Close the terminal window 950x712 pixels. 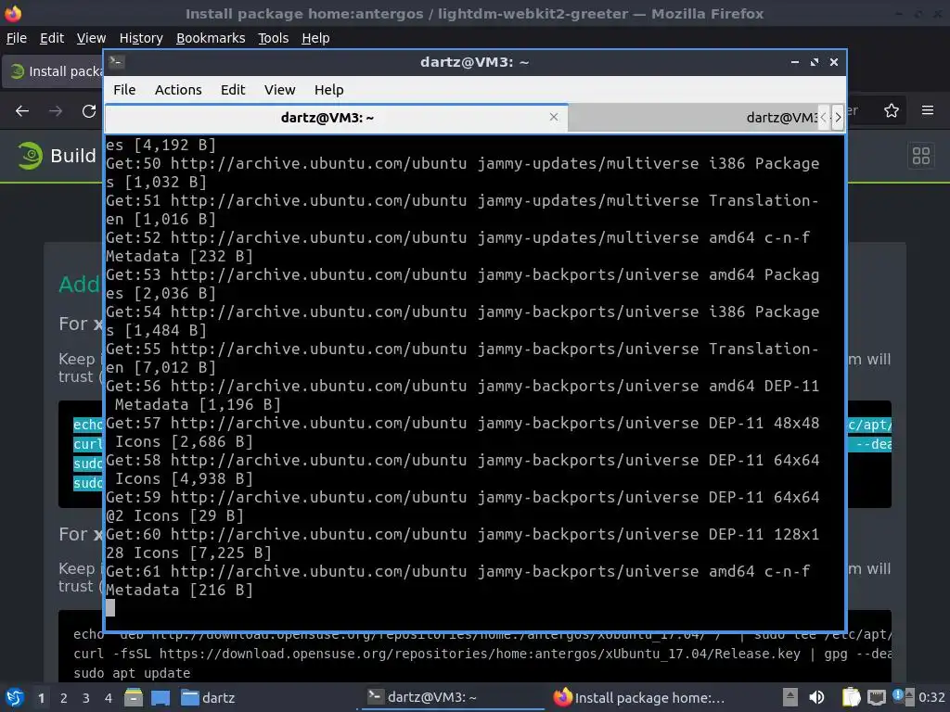tap(834, 62)
